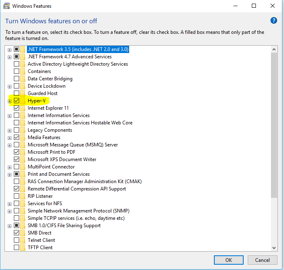Maximize the Windows Features window

point(254,6)
